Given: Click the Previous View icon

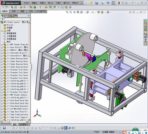Looking at the screenshot, I should click(74, 12).
